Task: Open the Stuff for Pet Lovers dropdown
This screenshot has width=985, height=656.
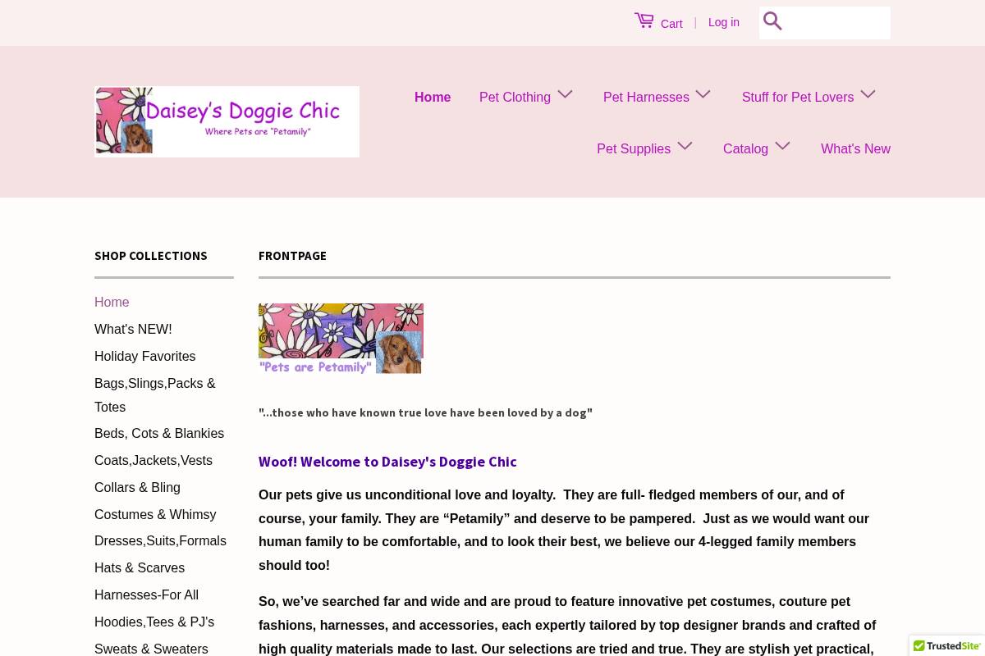Action: [x=797, y=97]
